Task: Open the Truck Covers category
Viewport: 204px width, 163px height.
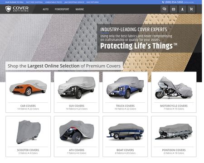Action: (125, 92)
